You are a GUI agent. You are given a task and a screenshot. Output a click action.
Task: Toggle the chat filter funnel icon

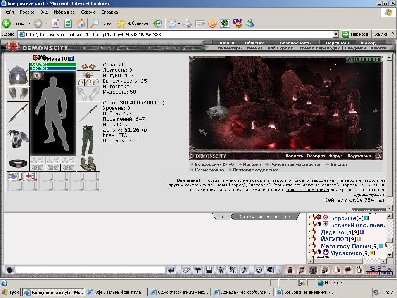coord(197,270)
